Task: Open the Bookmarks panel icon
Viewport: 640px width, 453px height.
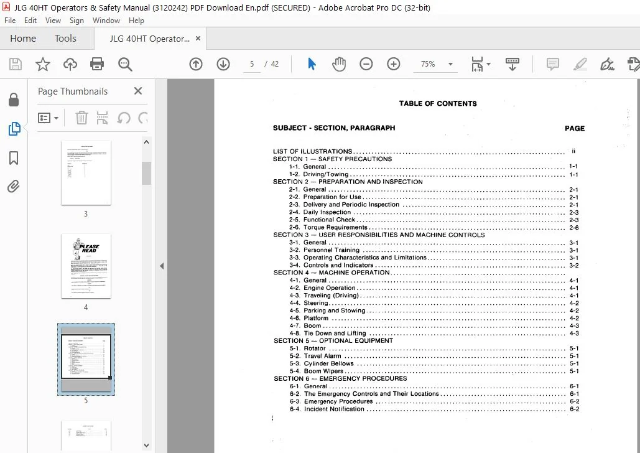Action: point(14,157)
